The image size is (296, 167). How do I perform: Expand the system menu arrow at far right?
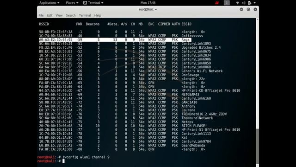coord(255,3)
